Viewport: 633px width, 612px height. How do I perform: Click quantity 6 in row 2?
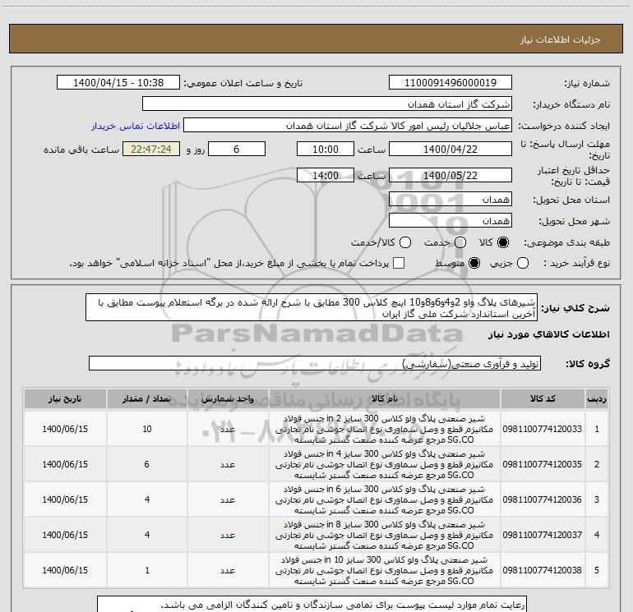coord(147,464)
